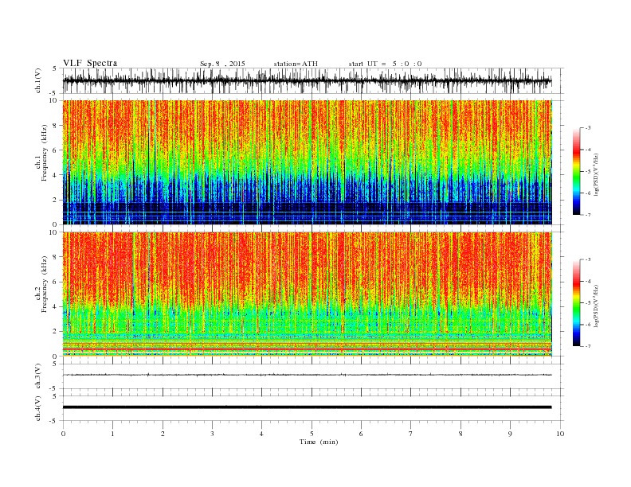Click the "8" kHz tick on ch.2 frequency axis
Viewport: 631px width, 487px height.
point(55,257)
